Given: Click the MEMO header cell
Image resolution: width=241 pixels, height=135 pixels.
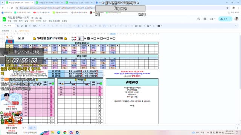Looking at the screenshot, I should [x=132, y=82].
